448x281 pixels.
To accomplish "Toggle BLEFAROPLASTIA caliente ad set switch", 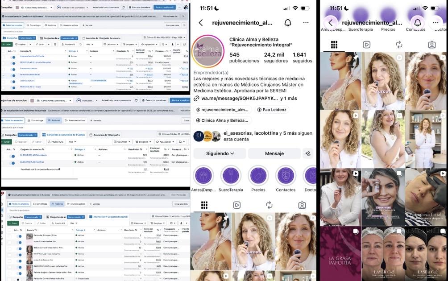I will pyautogui.click(x=12, y=156).
